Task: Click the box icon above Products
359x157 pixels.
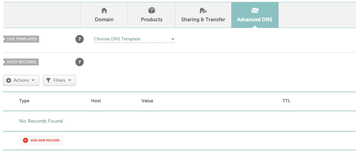Action: click(x=151, y=10)
